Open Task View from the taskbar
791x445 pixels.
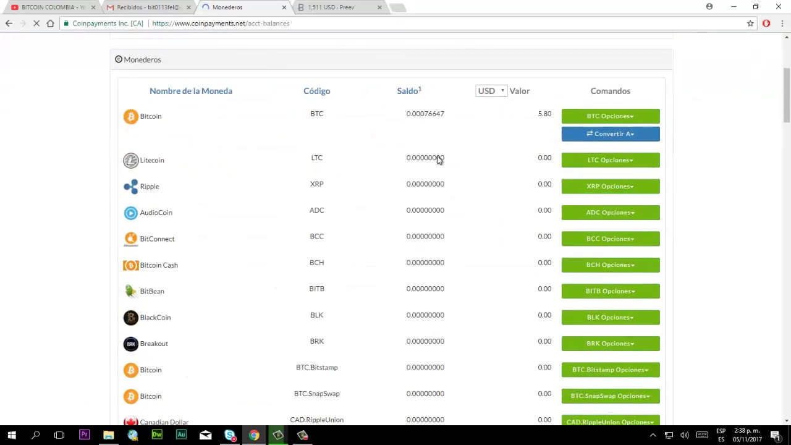(59, 435)
